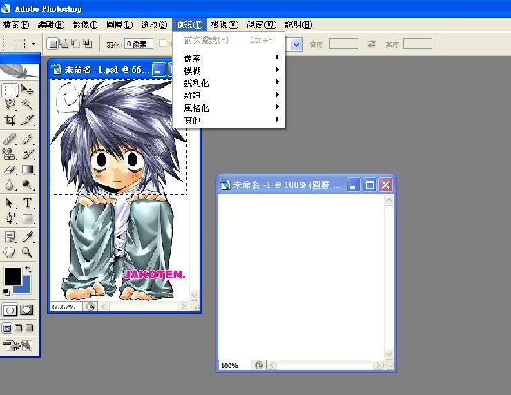Screen dimensions: 511x395
Task: Open the style dropdown in options bar
Action: (296, 44)
